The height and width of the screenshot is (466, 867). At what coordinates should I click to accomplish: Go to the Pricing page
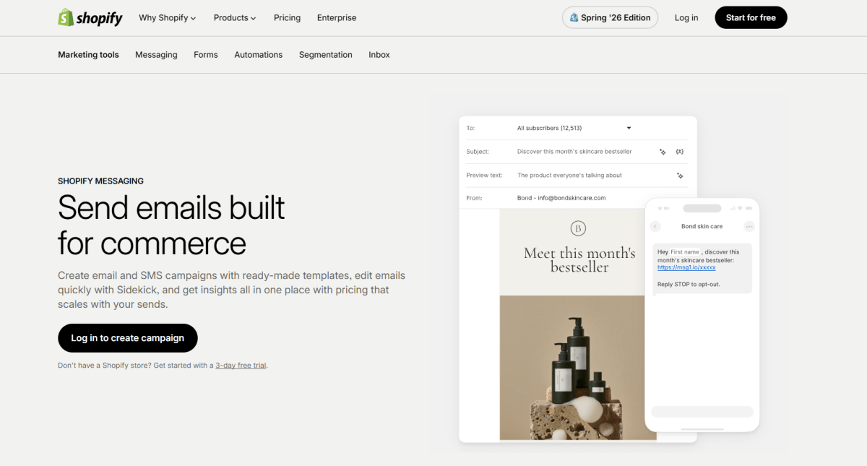pos(287,18)
